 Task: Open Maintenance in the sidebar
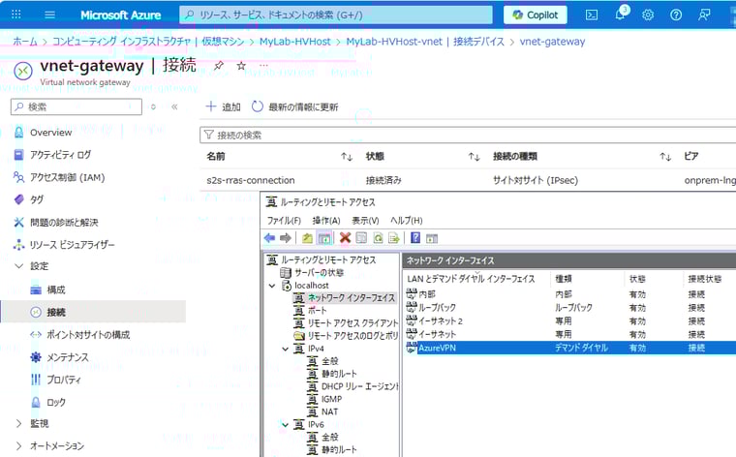[67, 357]
